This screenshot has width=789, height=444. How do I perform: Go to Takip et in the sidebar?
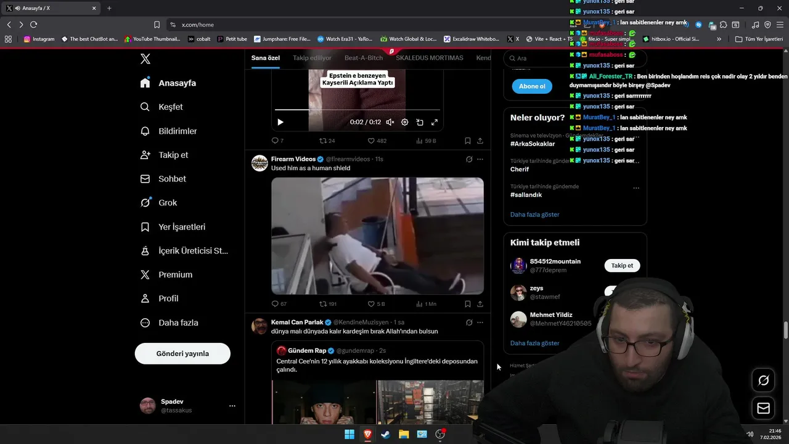coord(165,155)
